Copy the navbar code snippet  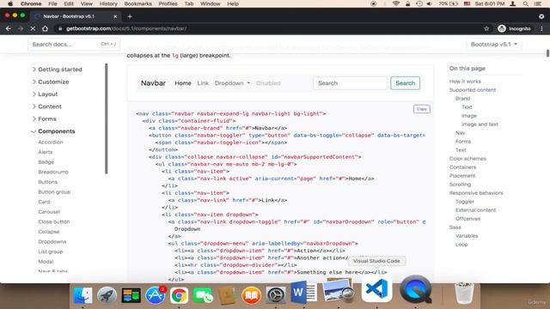coord(422,109)
